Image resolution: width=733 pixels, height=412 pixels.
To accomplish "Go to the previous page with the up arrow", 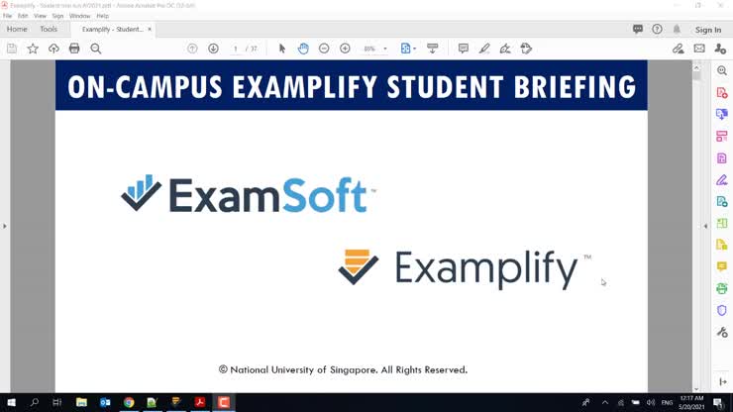I will pyautogui.click(x=192, y=49).
